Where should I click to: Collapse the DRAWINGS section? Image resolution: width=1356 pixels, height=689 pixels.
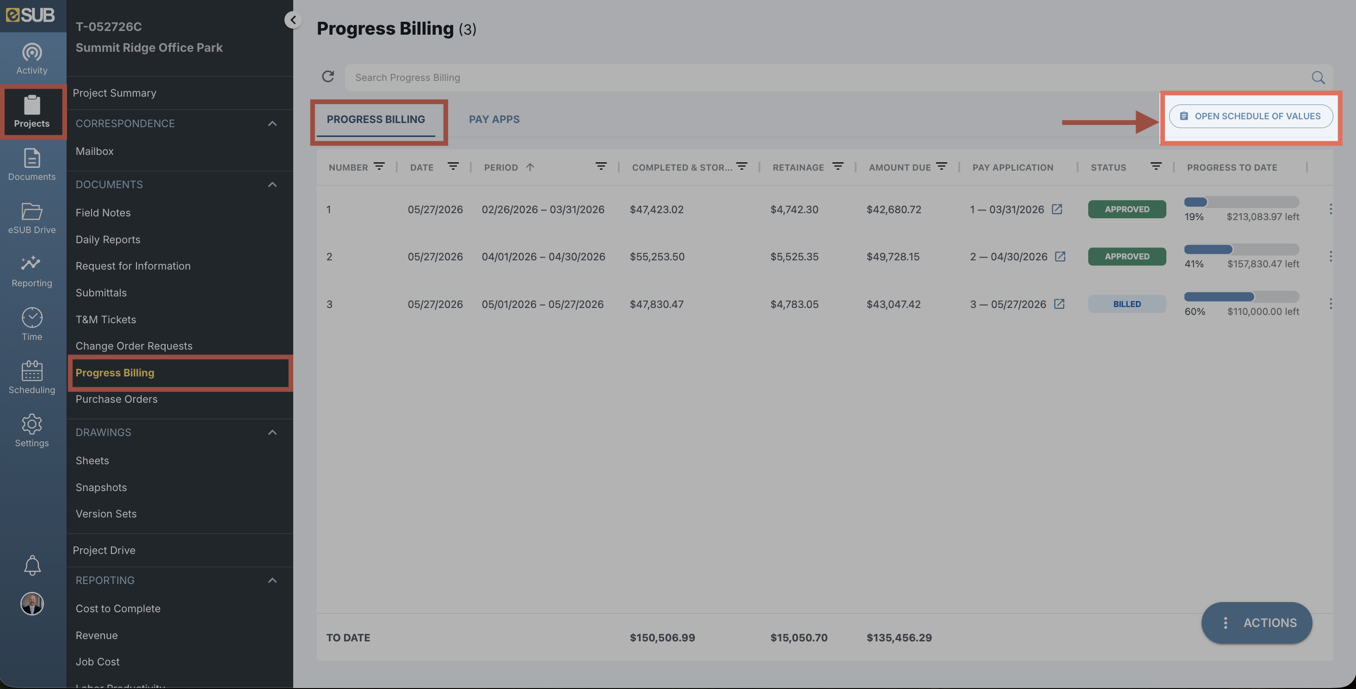tap(272, 433)
